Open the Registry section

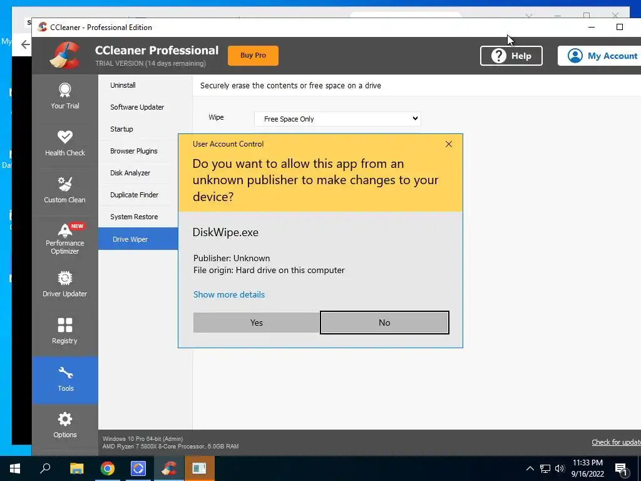tap(65, 332)
